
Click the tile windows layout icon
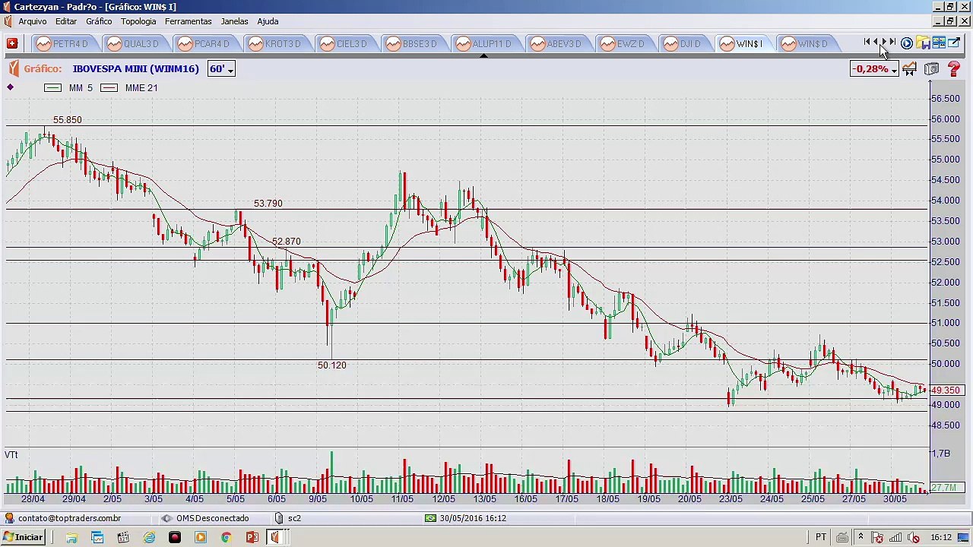(x=939, y=43)
